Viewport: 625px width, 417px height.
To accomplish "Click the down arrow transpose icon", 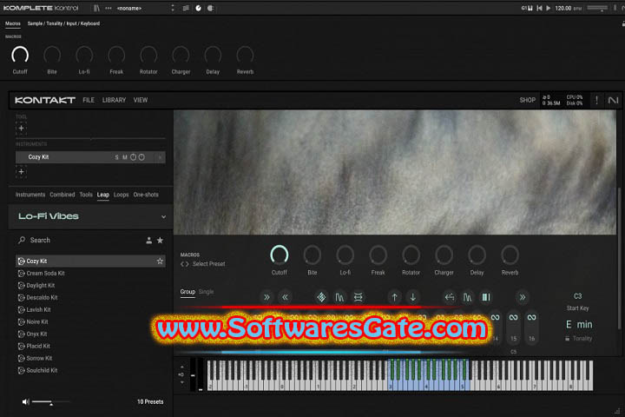I will click(413, 297).
